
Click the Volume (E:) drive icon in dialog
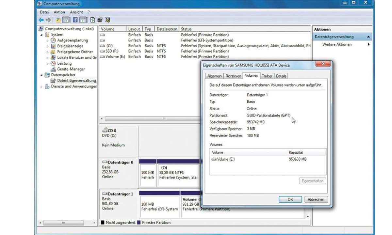pyautogui.click(x=214, y=159)
